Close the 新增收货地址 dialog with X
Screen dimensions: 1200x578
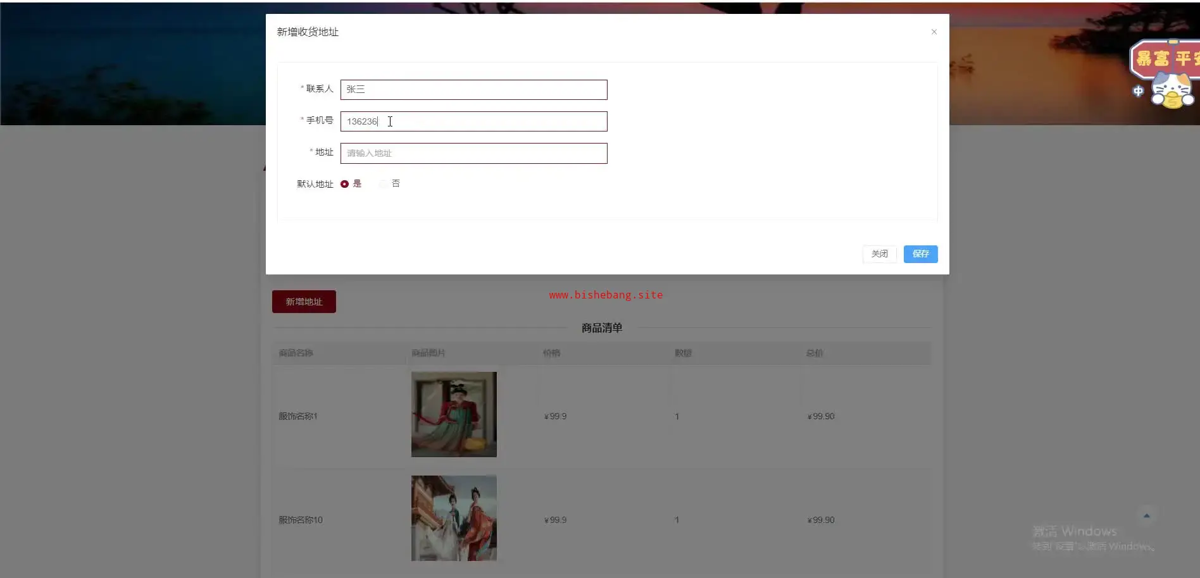coord(934,32)
